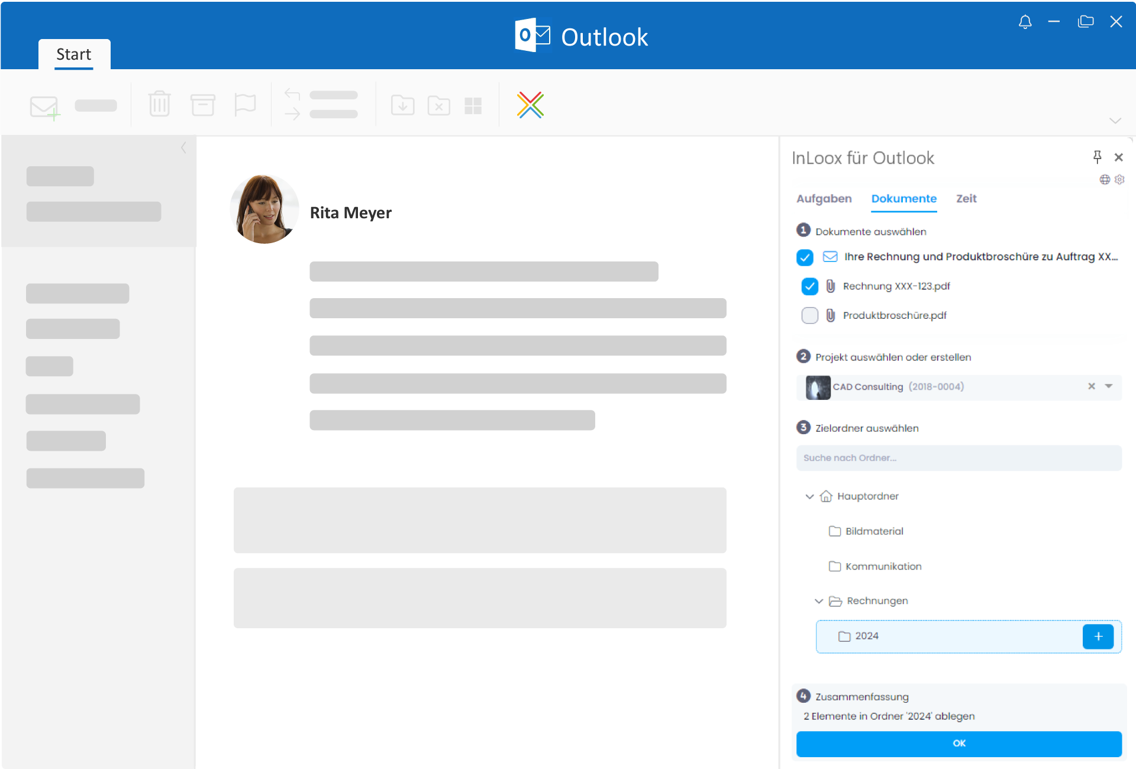Click the reply arrow icon
1136x769 pixels.
point(292,94)
